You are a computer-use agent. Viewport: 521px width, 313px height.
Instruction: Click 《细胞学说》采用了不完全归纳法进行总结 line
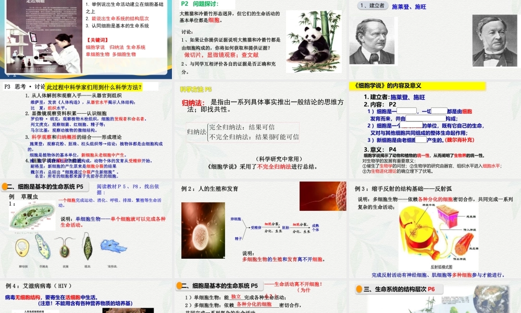pyautogui.click(x=262, y=166)
